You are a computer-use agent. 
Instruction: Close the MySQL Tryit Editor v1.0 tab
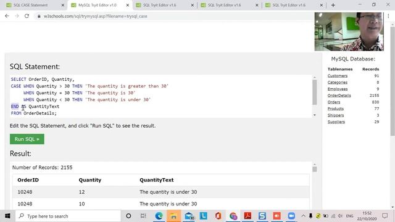[x=128, y=5]
